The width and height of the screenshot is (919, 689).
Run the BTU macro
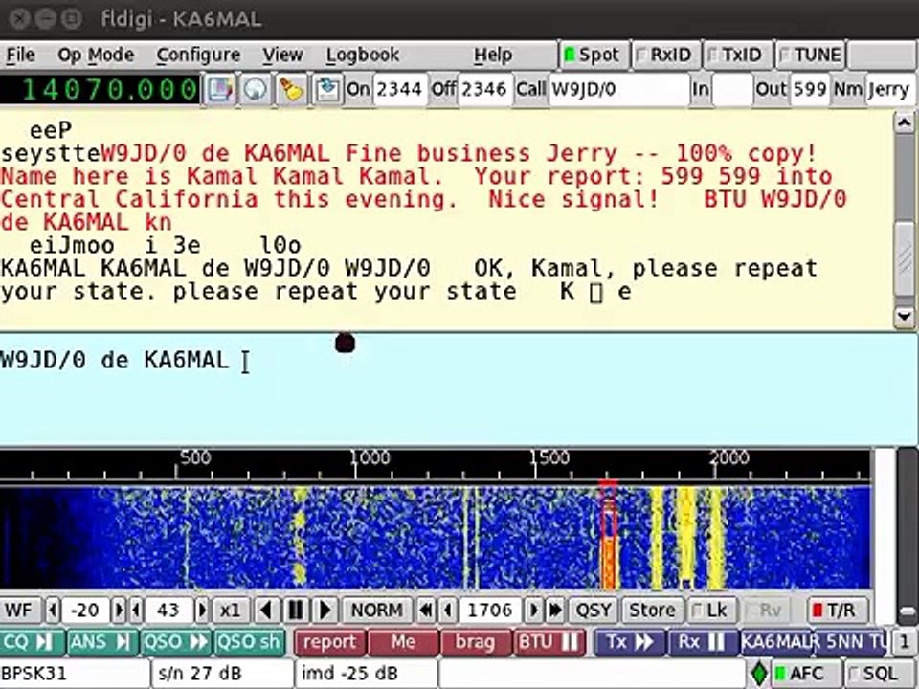pyautogui.click(x=549, y=642)
